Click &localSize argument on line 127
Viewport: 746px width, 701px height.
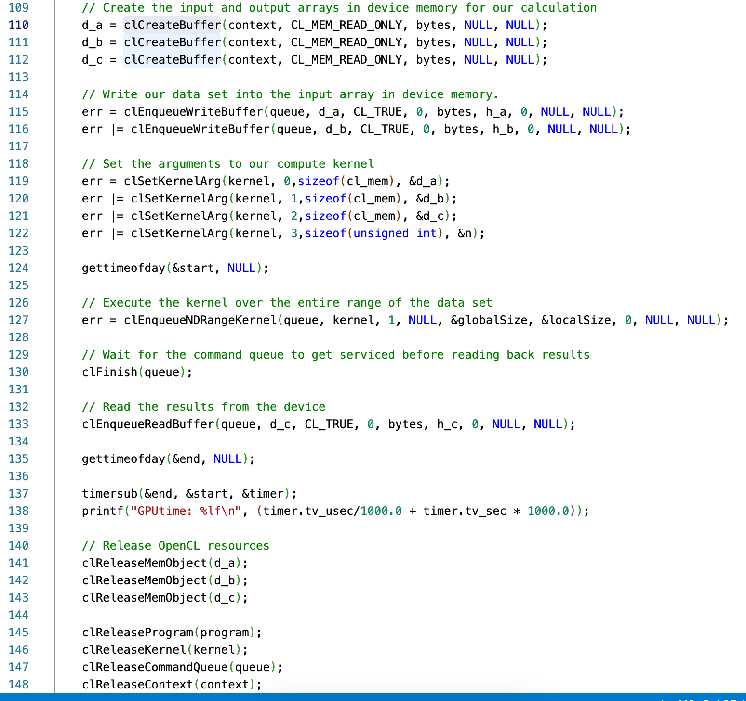pyautogui.click(x=576, y=320)
